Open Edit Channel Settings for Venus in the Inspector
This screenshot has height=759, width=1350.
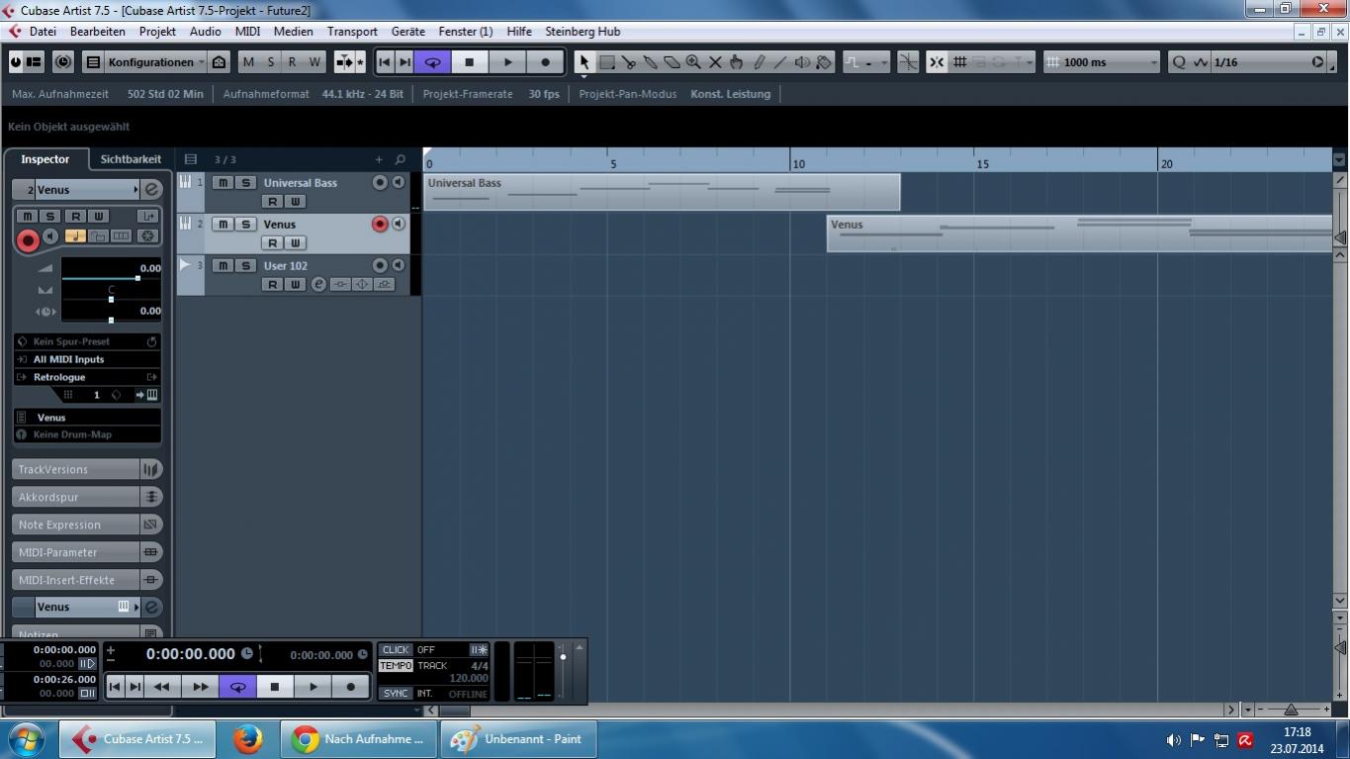coord(151,190)
